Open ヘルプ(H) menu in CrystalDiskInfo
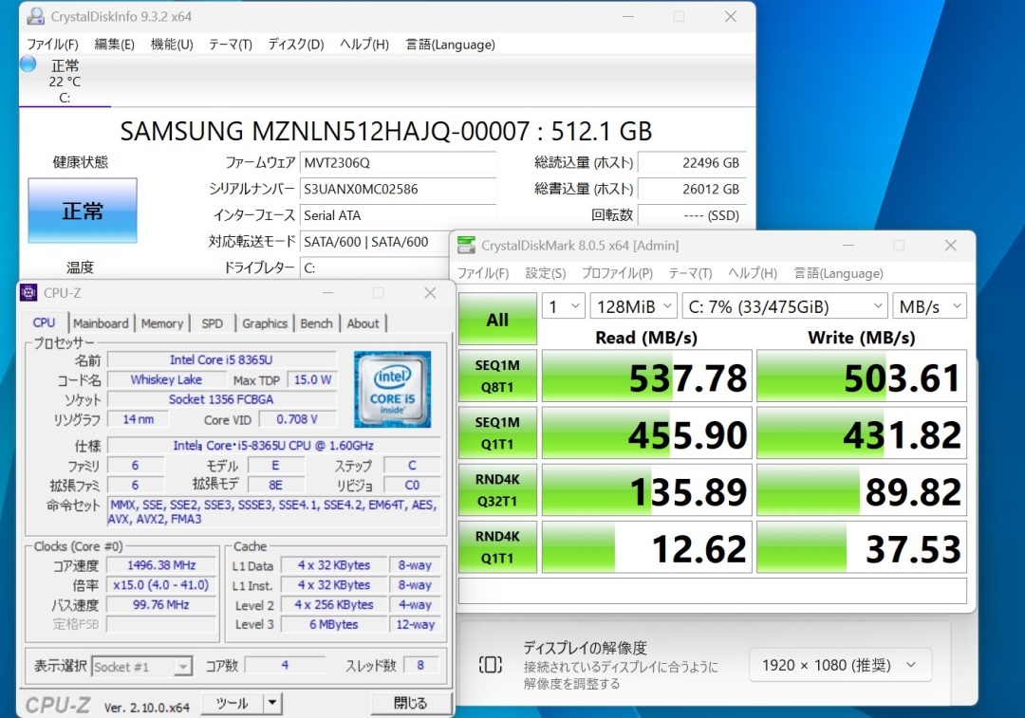Screen dimensions: 1025x718 (364, 45)
